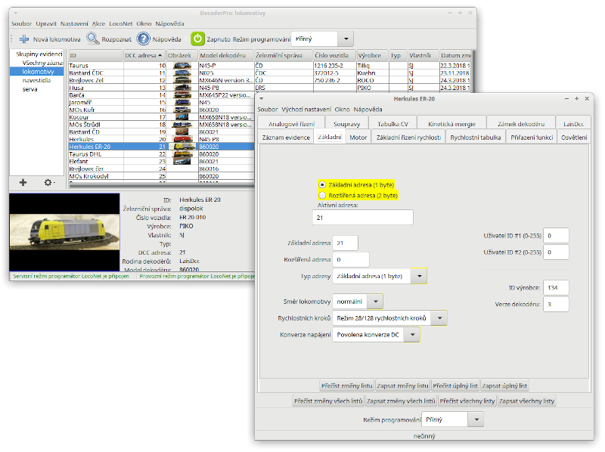Open the Konverze napájení dropdown
Image resolution: width=605 pixels, height=452 pixels.
[412, 335]
